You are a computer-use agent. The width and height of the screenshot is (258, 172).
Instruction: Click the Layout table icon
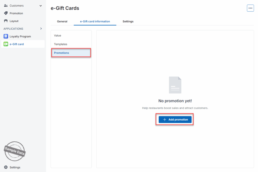click(6, 21)
